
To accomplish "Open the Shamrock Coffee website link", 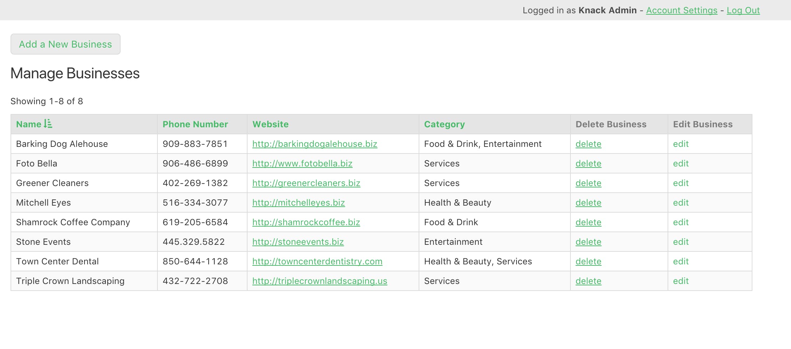I will coord(306,222).
